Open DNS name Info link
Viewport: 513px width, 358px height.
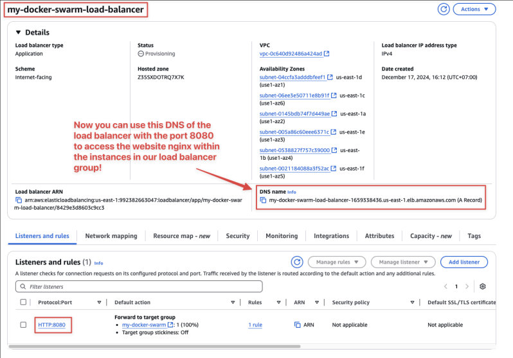pos(292,192)
